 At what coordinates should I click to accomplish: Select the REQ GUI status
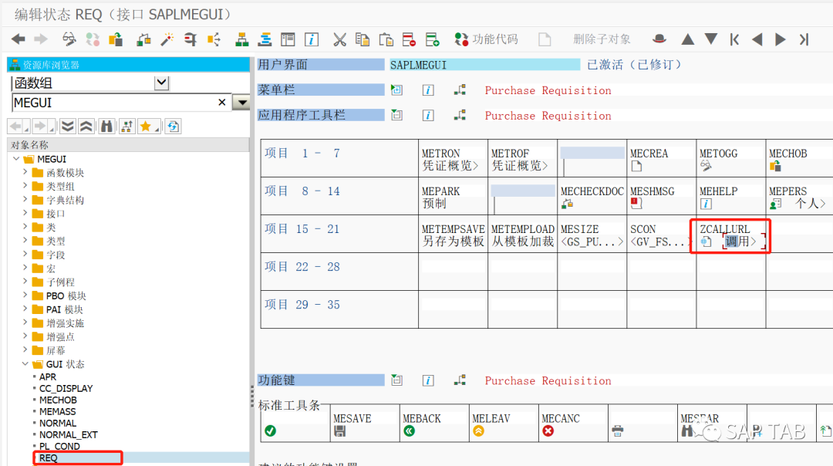pyautogui.click(x=49, y=458)
